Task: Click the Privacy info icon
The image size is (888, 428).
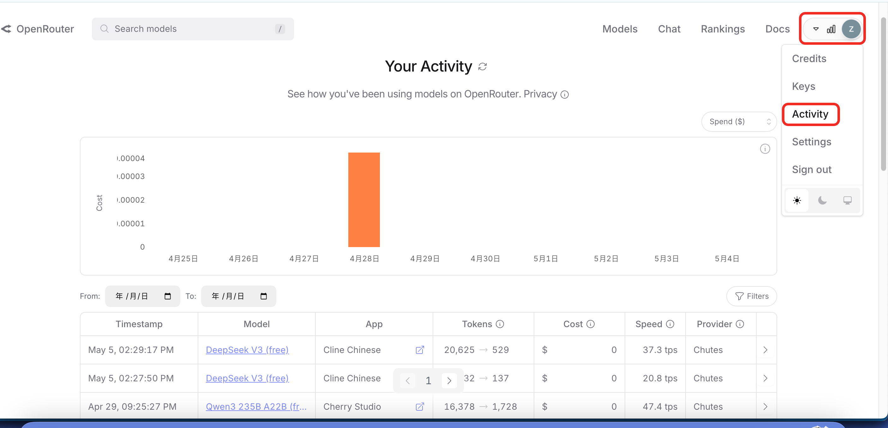Action: [564, 94]
